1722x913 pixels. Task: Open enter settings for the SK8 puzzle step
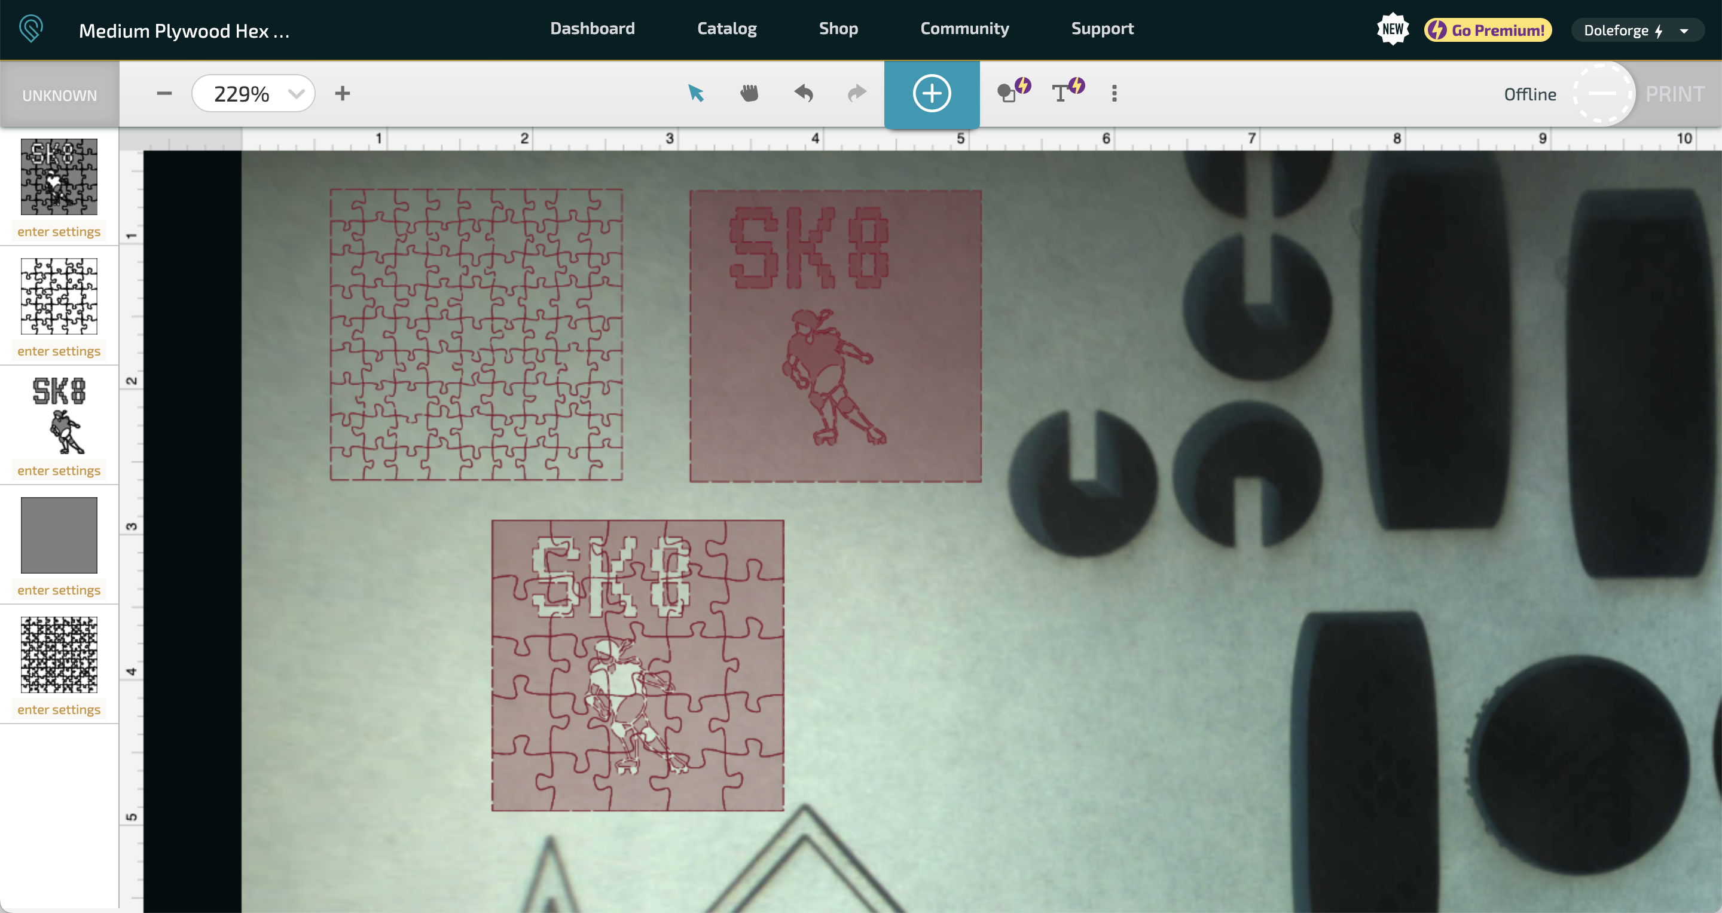pyautogui.click(x=59, y=231)
